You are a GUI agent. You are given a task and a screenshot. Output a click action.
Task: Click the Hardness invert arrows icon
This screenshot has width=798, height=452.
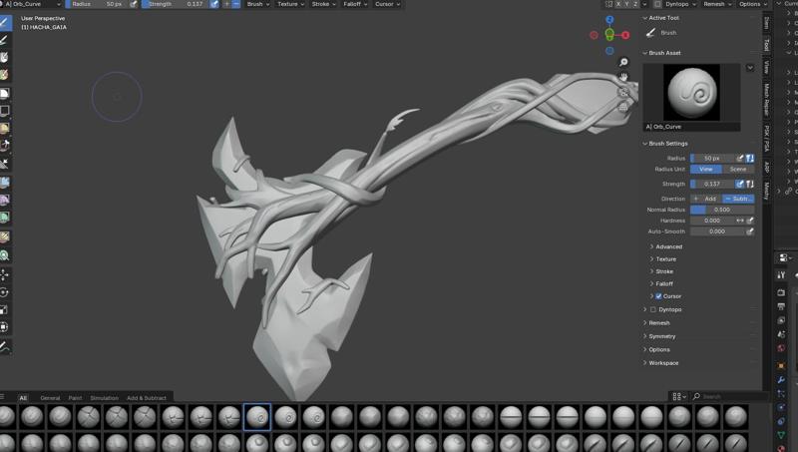click(740, 221)
